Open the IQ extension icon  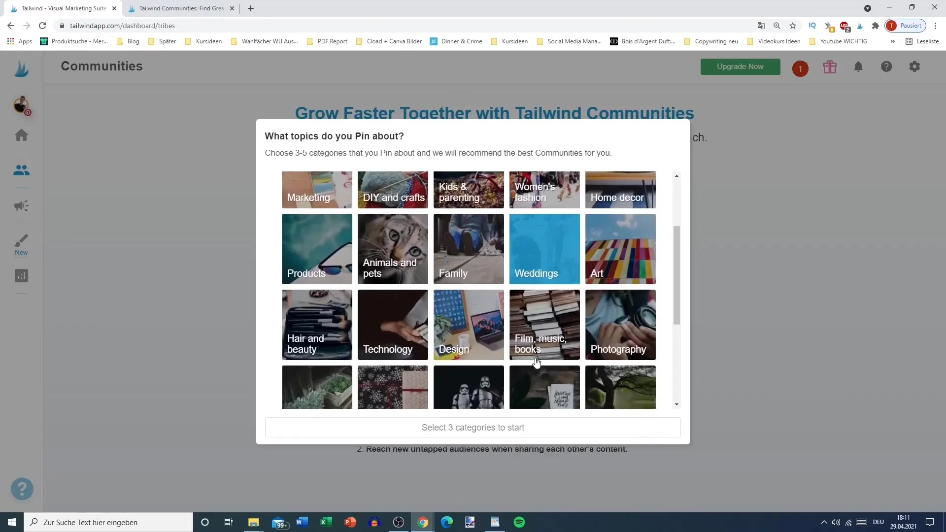click(x=812, y=26)
